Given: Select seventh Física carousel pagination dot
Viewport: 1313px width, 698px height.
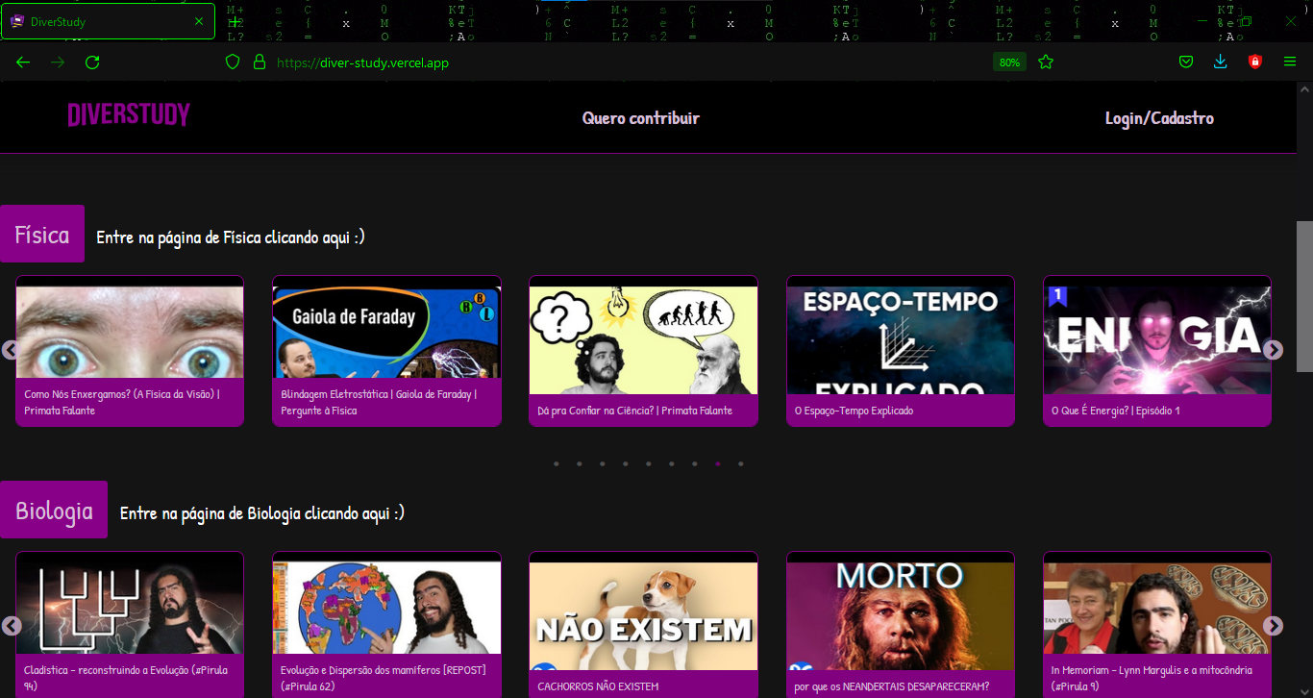Looking at the screenshot, I should coord(694,464).
